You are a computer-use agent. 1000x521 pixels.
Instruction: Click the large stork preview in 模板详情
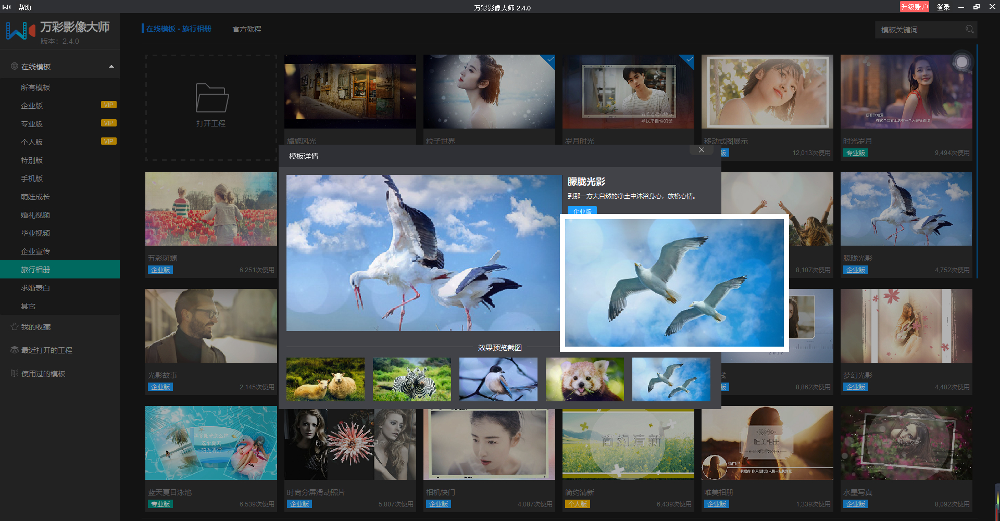click(x=423, y=253)
